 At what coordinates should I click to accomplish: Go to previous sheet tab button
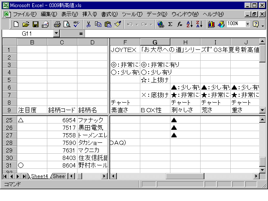(11, 176)
